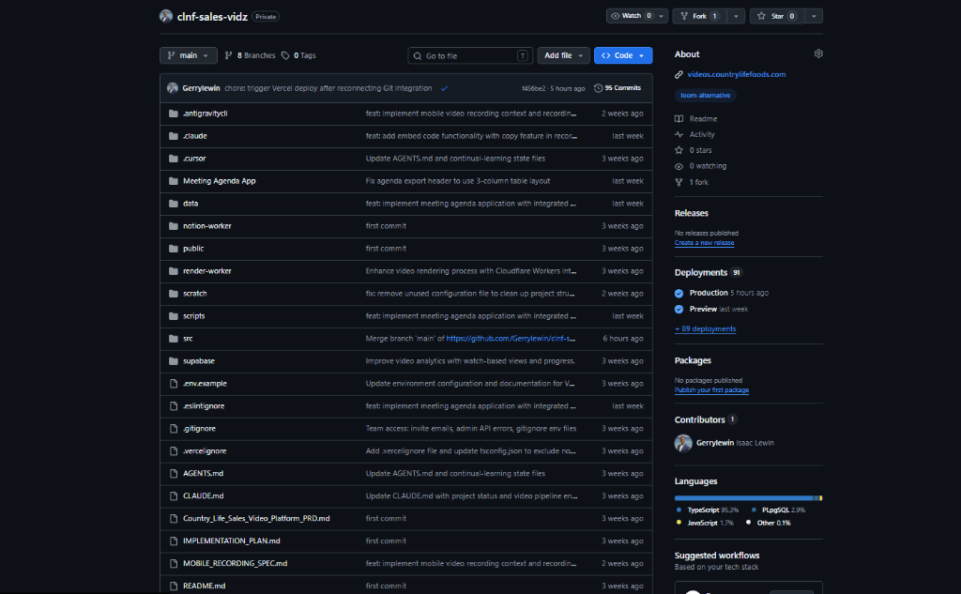Open the 8 Branches link

click(x=250, y=55)
